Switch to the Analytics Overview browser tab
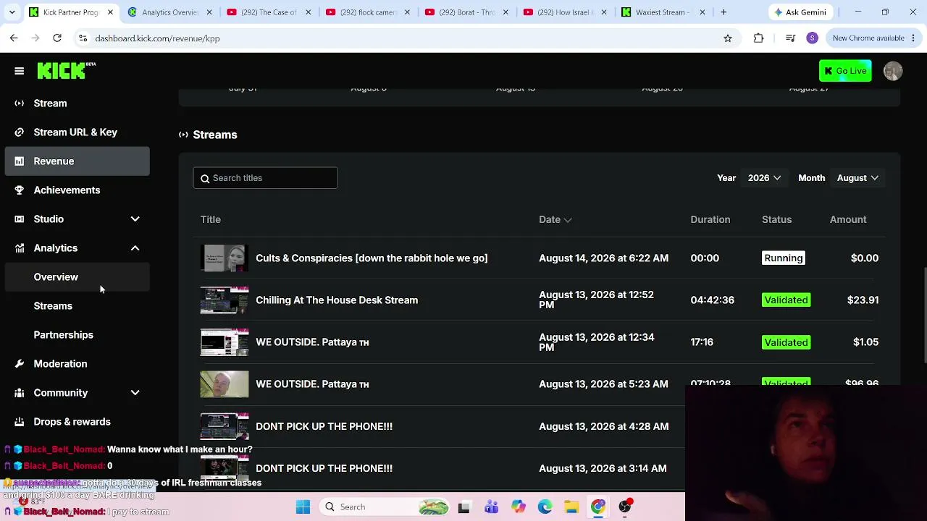 click(169, 12)
